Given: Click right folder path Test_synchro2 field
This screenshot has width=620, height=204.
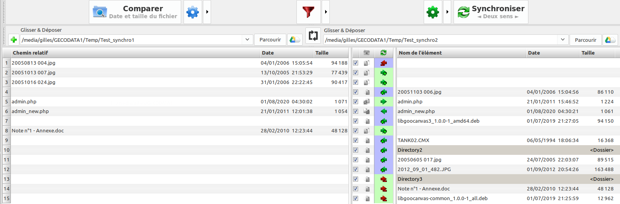Looking at the screenshot, I should (x=441, y=40).
